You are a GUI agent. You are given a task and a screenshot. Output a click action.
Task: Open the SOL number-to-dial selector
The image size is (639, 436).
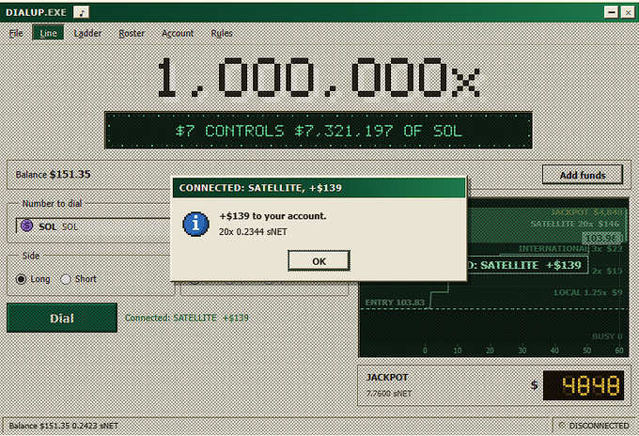(x=93, y=226)
